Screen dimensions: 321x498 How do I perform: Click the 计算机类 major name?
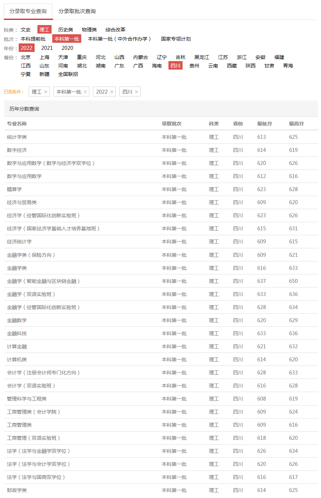coord(17,360)
